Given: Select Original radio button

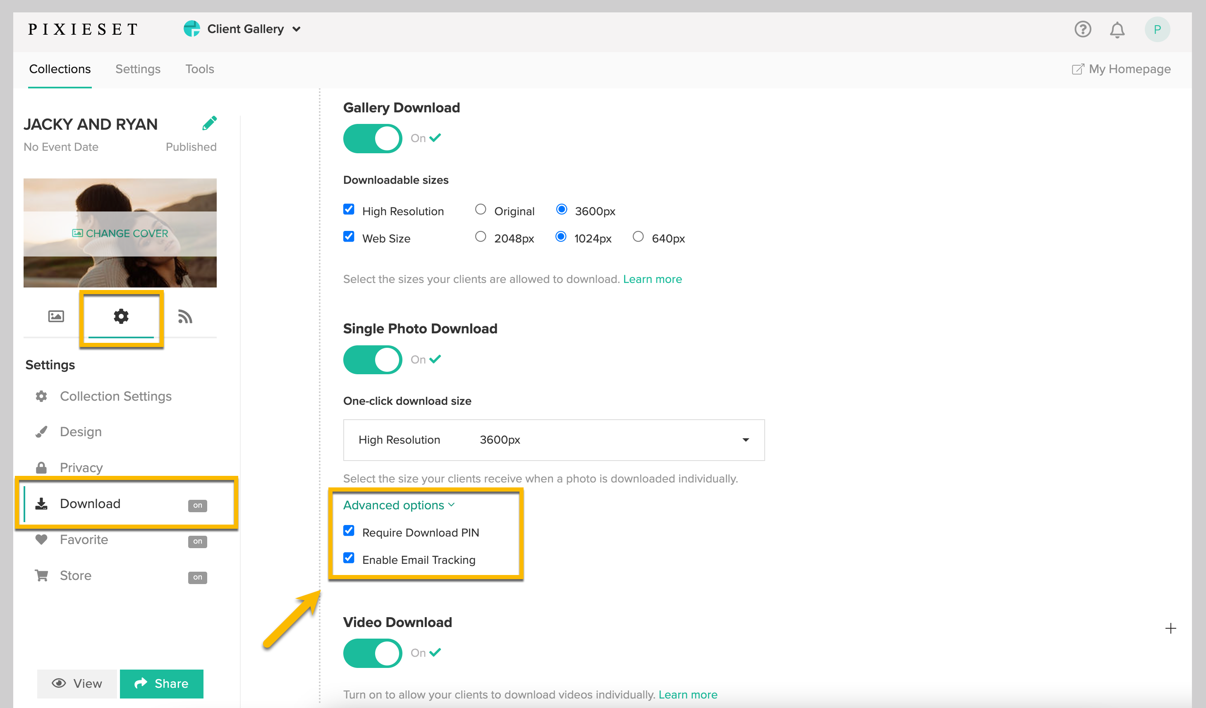Looking at the screenshot, I should [481, 209].
